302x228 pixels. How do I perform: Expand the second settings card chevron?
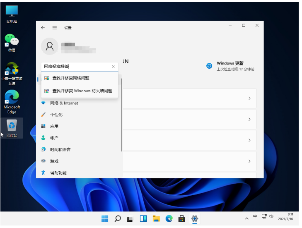[249, 119]
